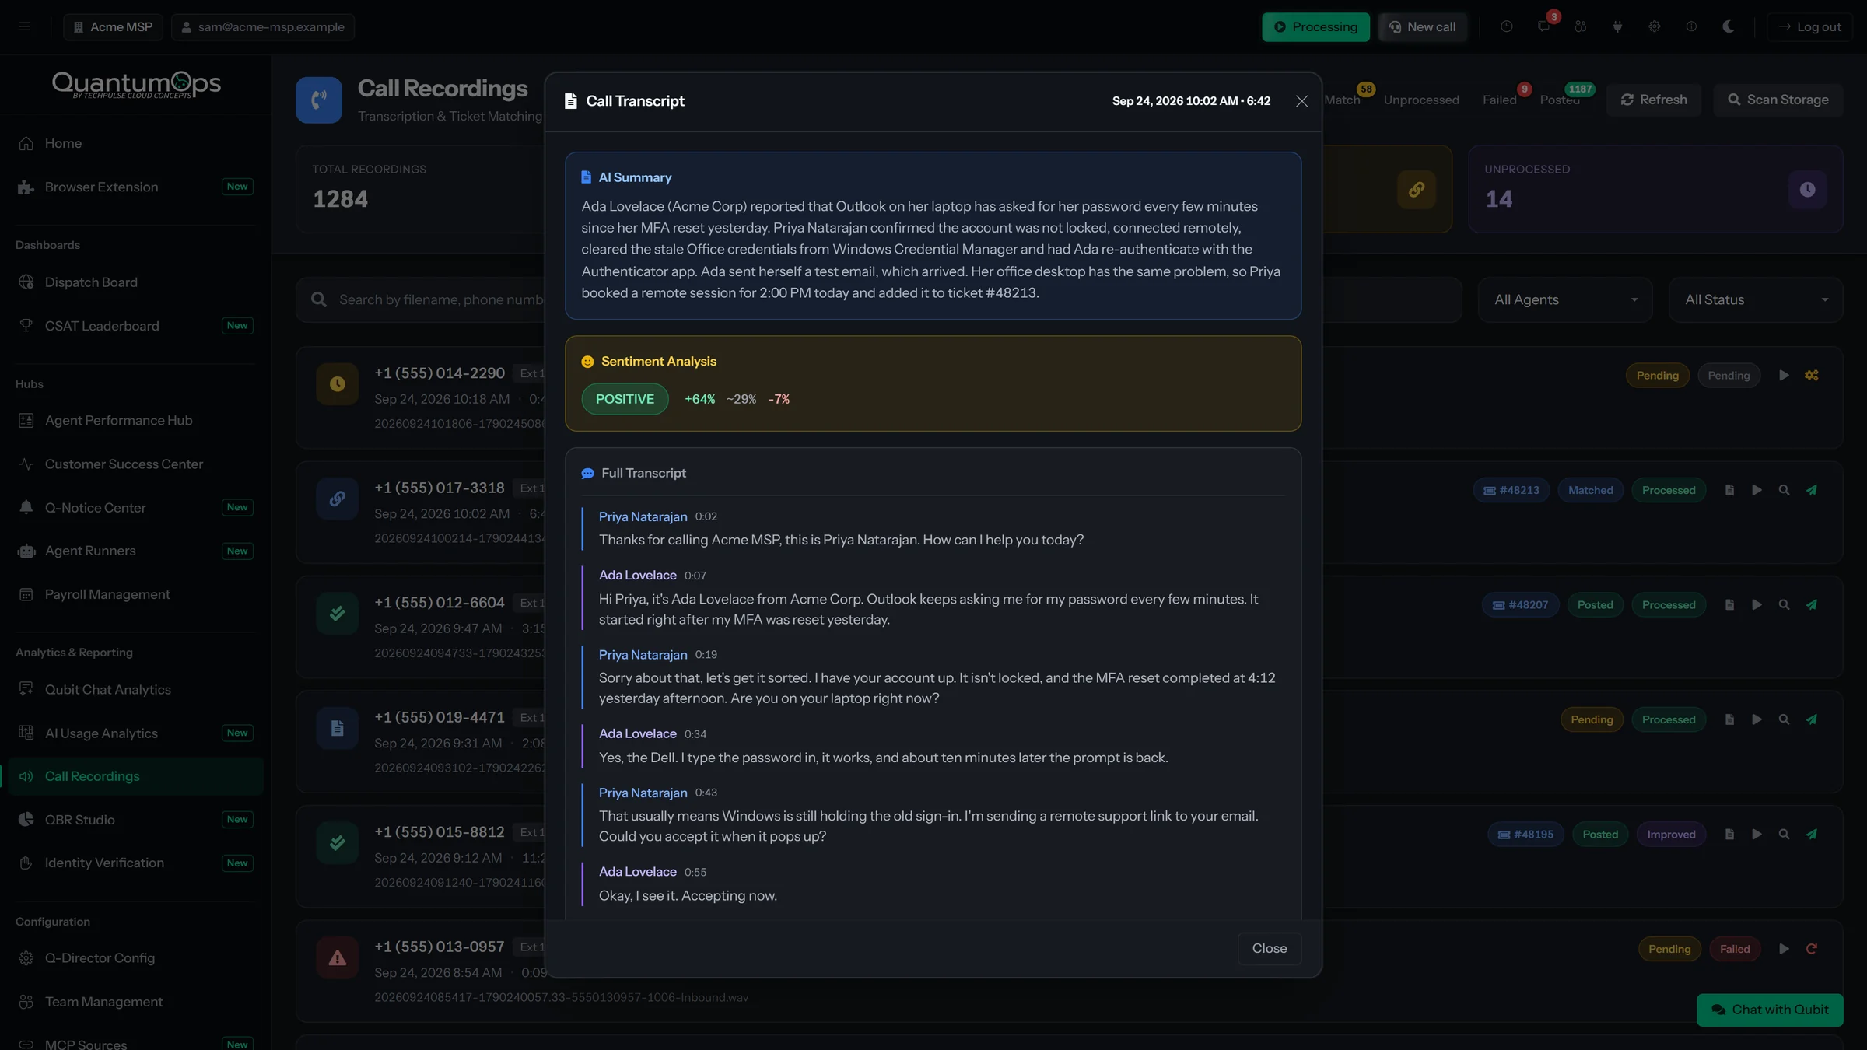The width and height of the screenshot is (1867, 1050).
Task: Click the Close button in transcript footer
Action: click(x=1270, y=948)
